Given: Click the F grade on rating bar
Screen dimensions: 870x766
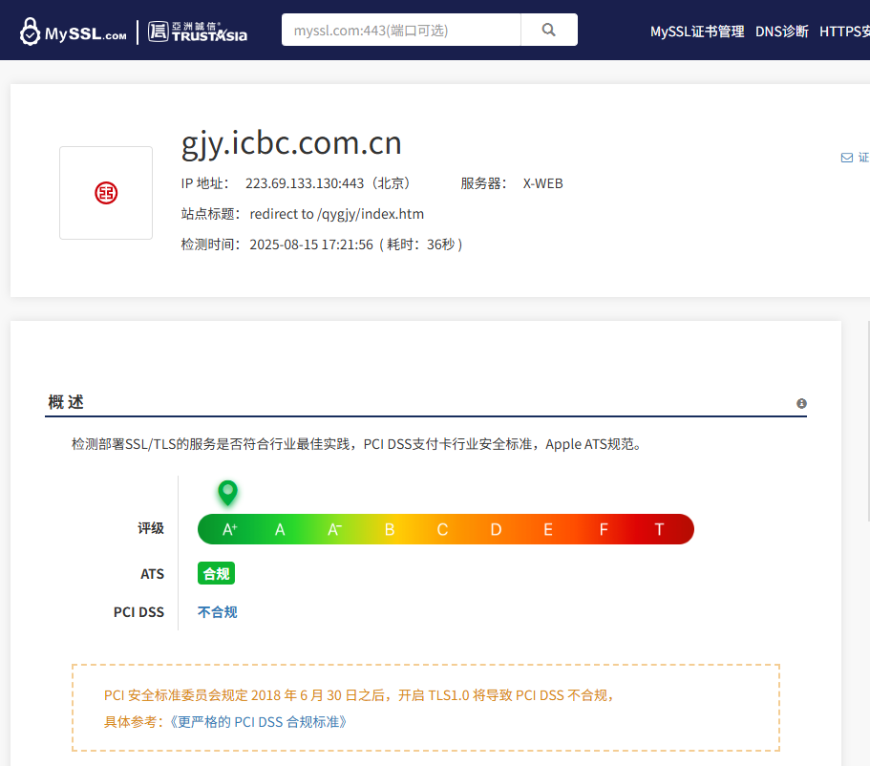Looking at the screenshot, I should (604, 529).
